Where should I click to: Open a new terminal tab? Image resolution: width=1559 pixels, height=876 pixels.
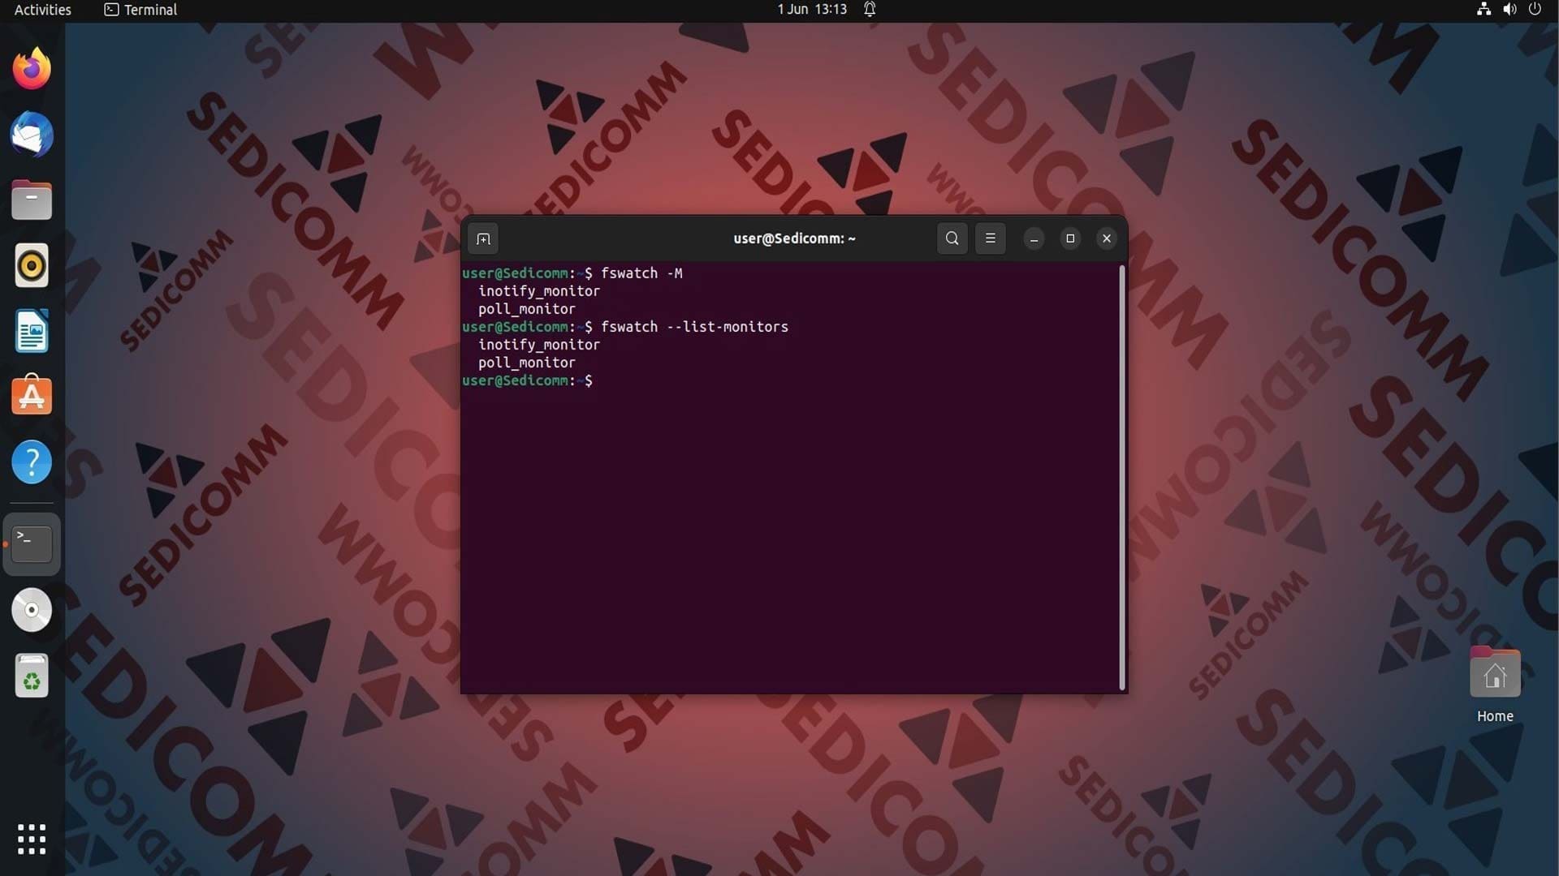click(483, 238)
